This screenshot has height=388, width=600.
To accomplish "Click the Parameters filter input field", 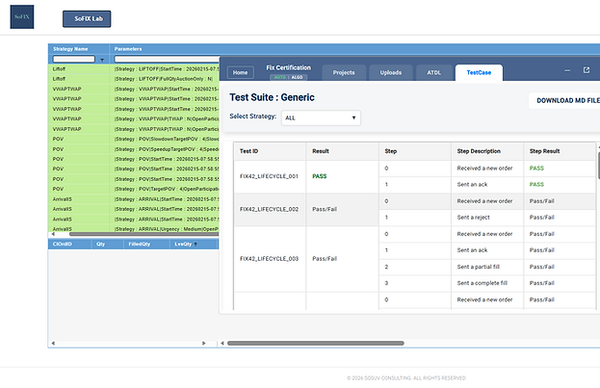I will (167, 60).
